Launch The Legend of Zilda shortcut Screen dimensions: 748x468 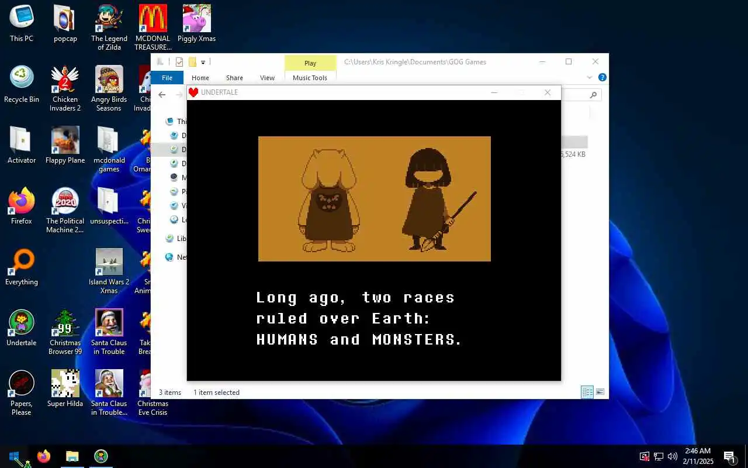click(109, 27)
